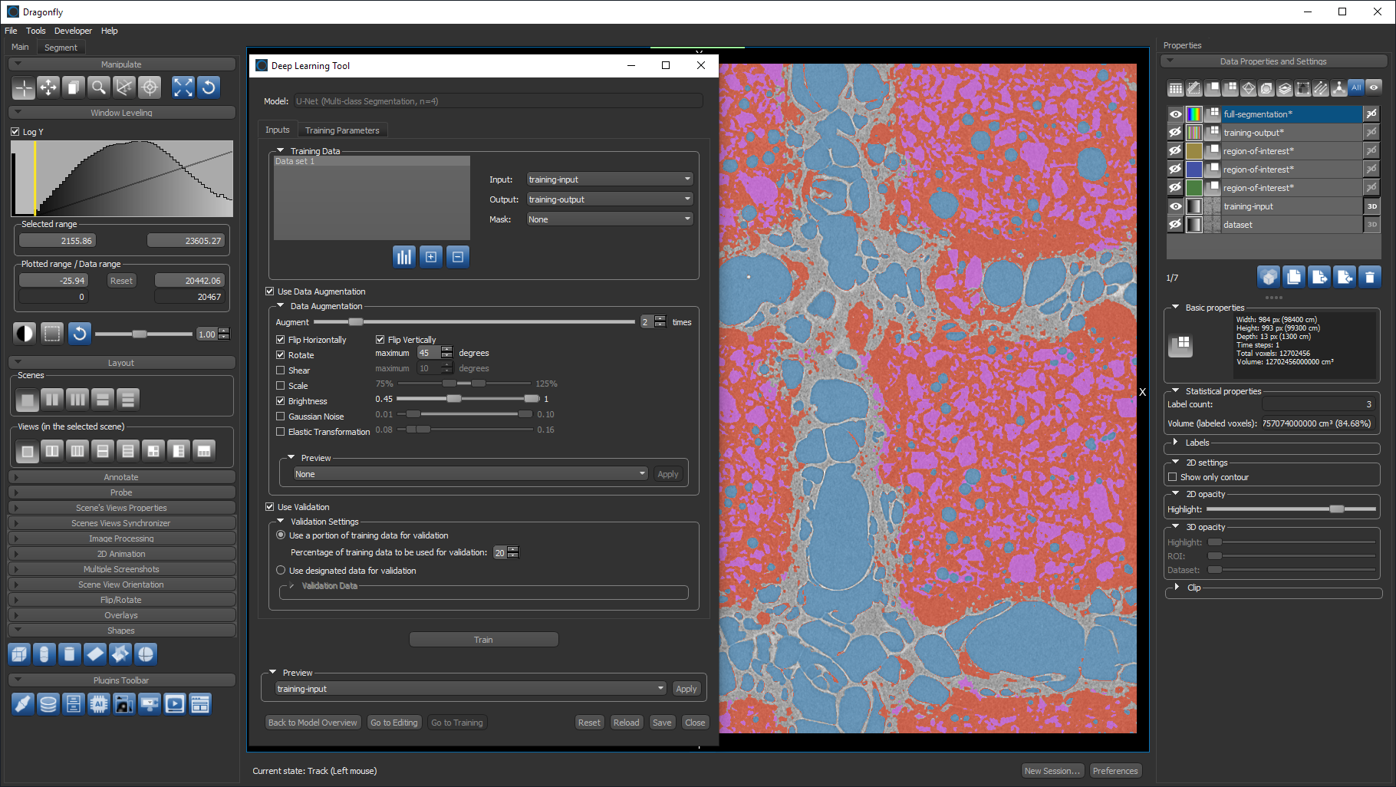Click the fit-to-view expand arrows icon
1396x787 pixels.
(183, 87)
